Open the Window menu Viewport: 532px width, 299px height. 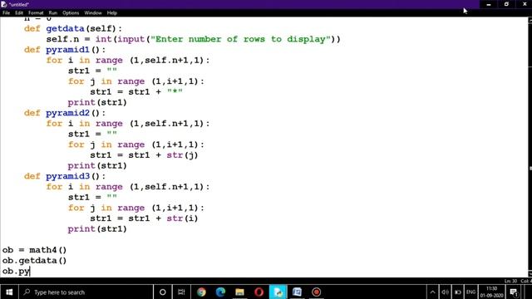93,13
